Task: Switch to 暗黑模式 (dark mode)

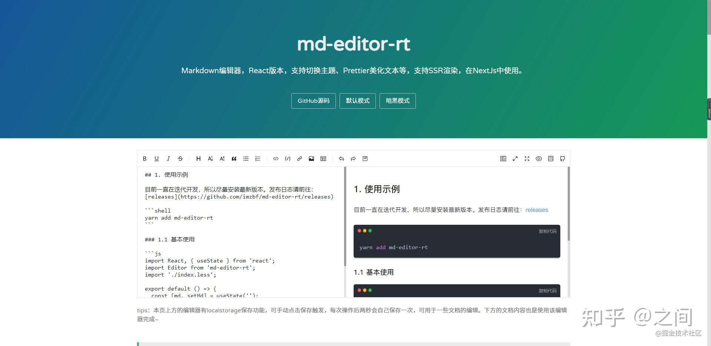Action: pyautogui.click(x=397, y=101)
